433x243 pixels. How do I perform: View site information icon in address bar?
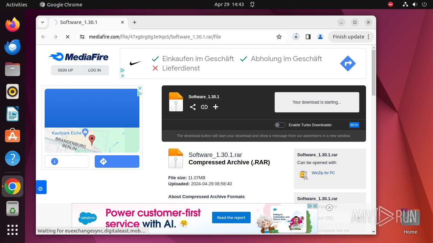tap(82, 37)
